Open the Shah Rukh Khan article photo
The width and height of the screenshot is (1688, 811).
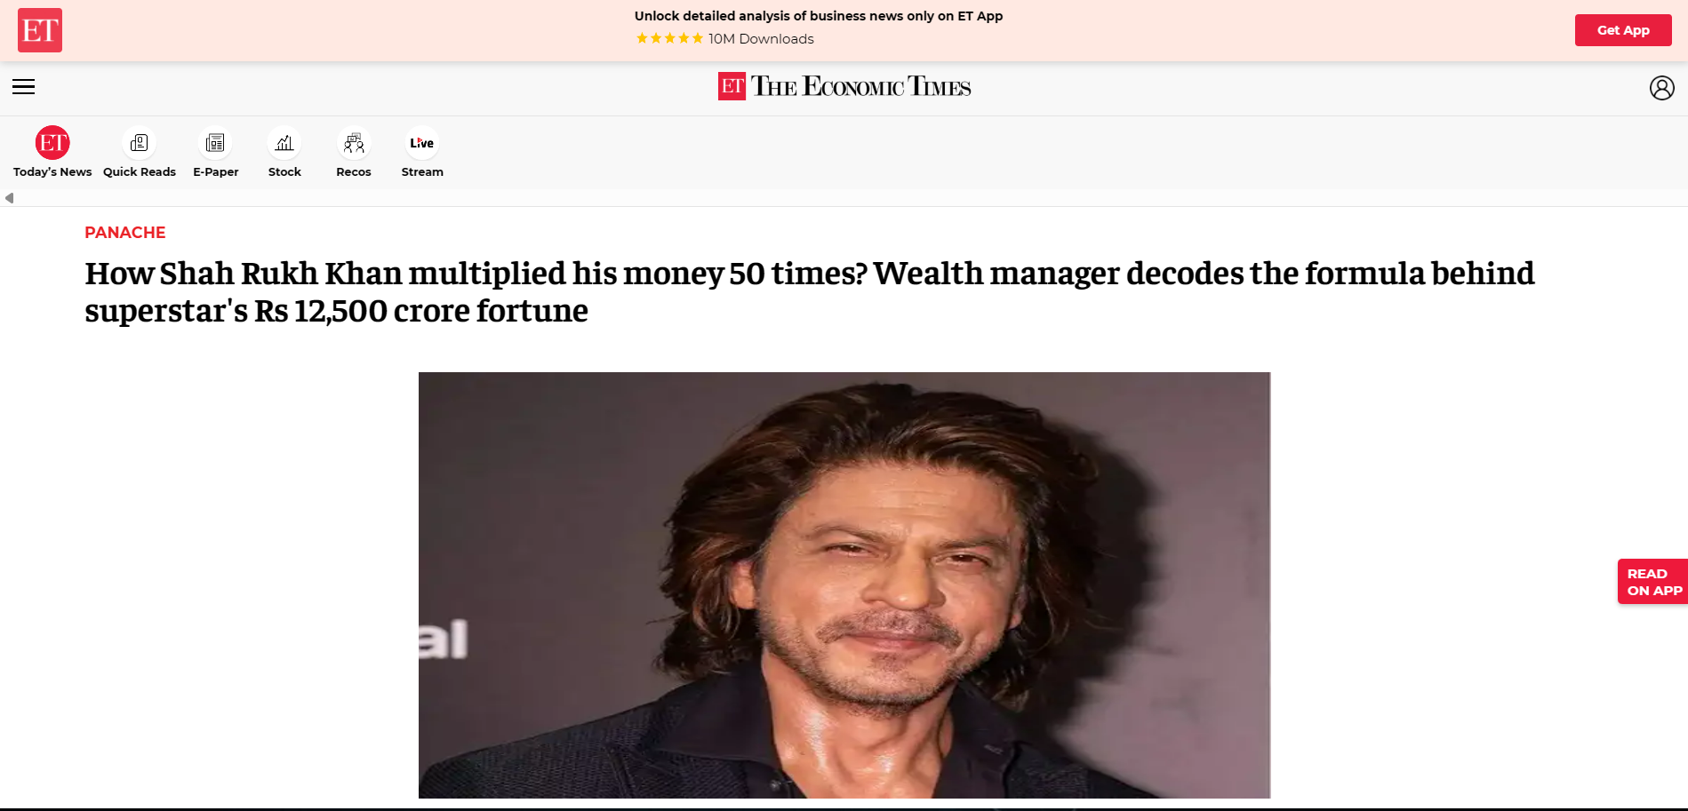844,584
